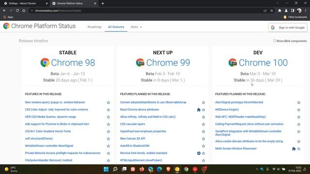Open the Extensions puzzle icon in the toolbar
This screenshot has height=174, width=310.
tap(279, 11)
